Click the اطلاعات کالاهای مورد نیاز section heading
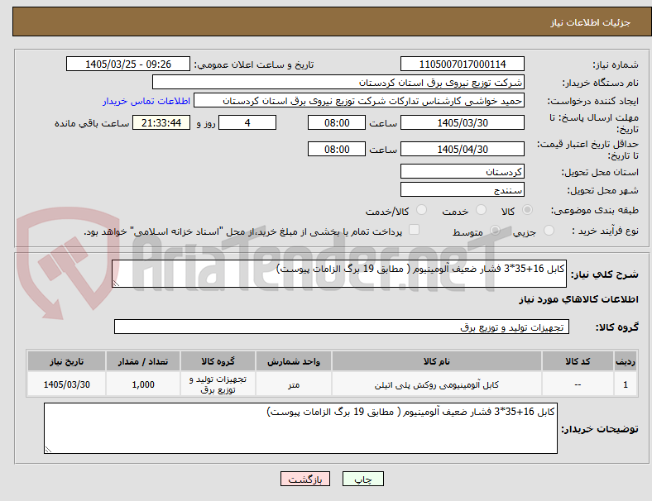Viewport: 652px width, 501px height. click(x=578, y=299)
